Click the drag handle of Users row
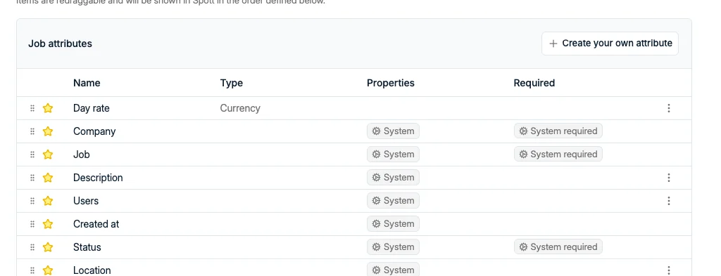 click(x=32, y=201)
